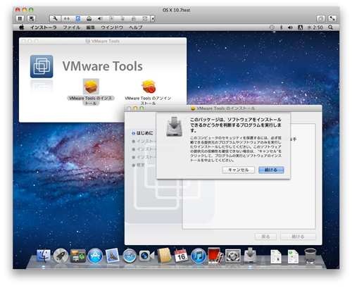
Task: Pause the virtual machine
Action: click(x=20, y=18)
